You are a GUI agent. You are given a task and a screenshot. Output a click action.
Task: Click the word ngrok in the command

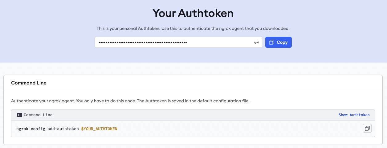tap(22, 129)
